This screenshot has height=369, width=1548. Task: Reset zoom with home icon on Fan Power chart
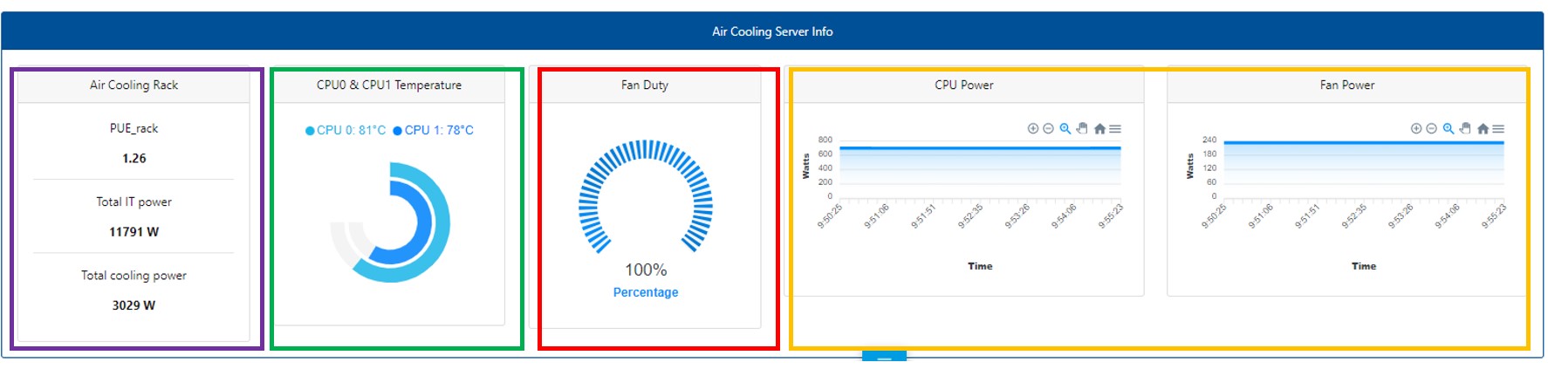[1483, 128]
